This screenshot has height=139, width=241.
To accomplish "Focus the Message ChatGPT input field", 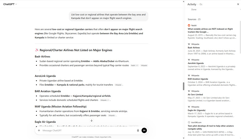I will click(x=87, y=130).
